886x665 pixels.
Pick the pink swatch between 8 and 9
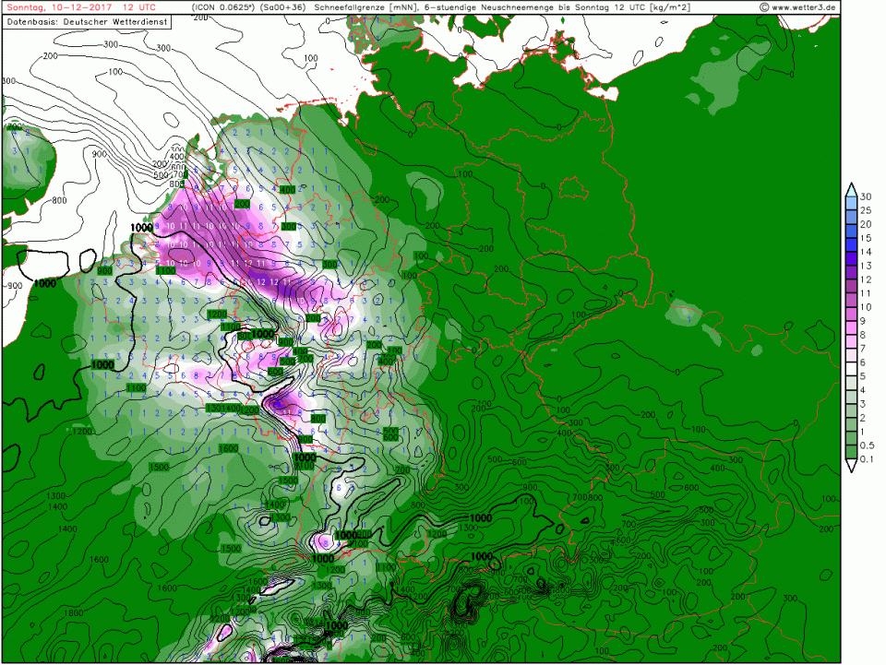(x=851, y=328)
